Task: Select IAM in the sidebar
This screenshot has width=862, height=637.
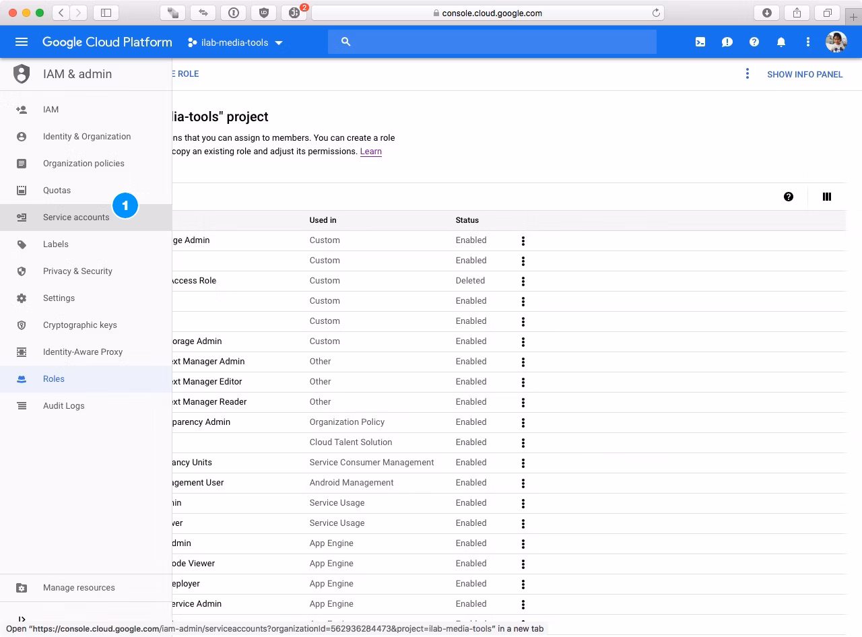Action: 86,109
